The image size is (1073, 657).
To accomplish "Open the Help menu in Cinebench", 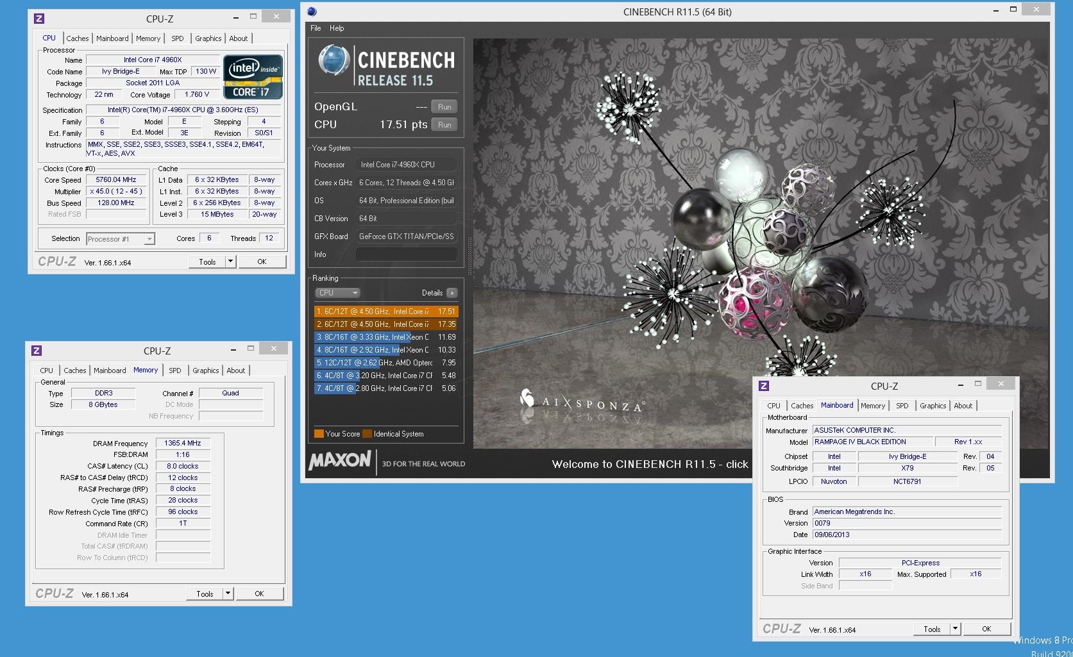I will (x=337, y=28).
